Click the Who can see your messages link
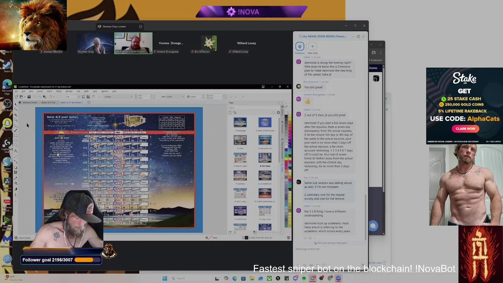Screen dimensions: 503x283 point(332,243)
